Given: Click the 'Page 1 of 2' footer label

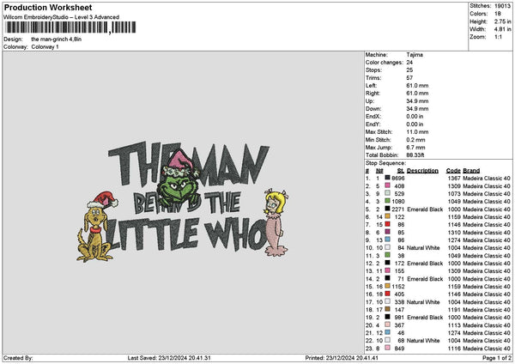Looking at the screenshot, I should 497,358.
